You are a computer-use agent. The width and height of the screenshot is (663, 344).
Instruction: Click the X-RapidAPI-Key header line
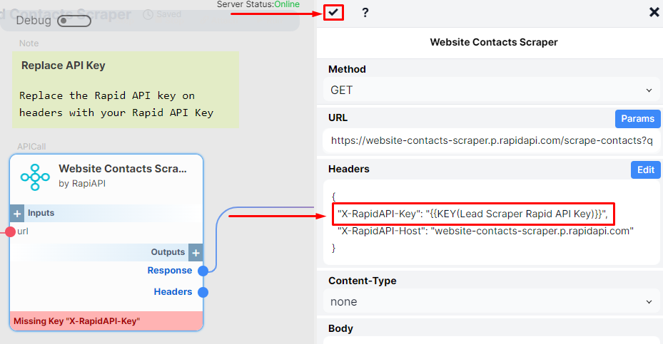pos(472,214)
